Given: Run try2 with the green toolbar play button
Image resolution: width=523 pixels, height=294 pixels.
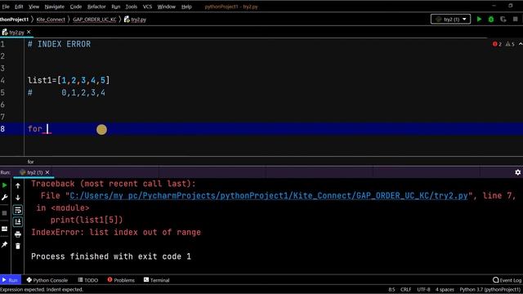Looking at the screenshot, I should click(x=479, y=19).
